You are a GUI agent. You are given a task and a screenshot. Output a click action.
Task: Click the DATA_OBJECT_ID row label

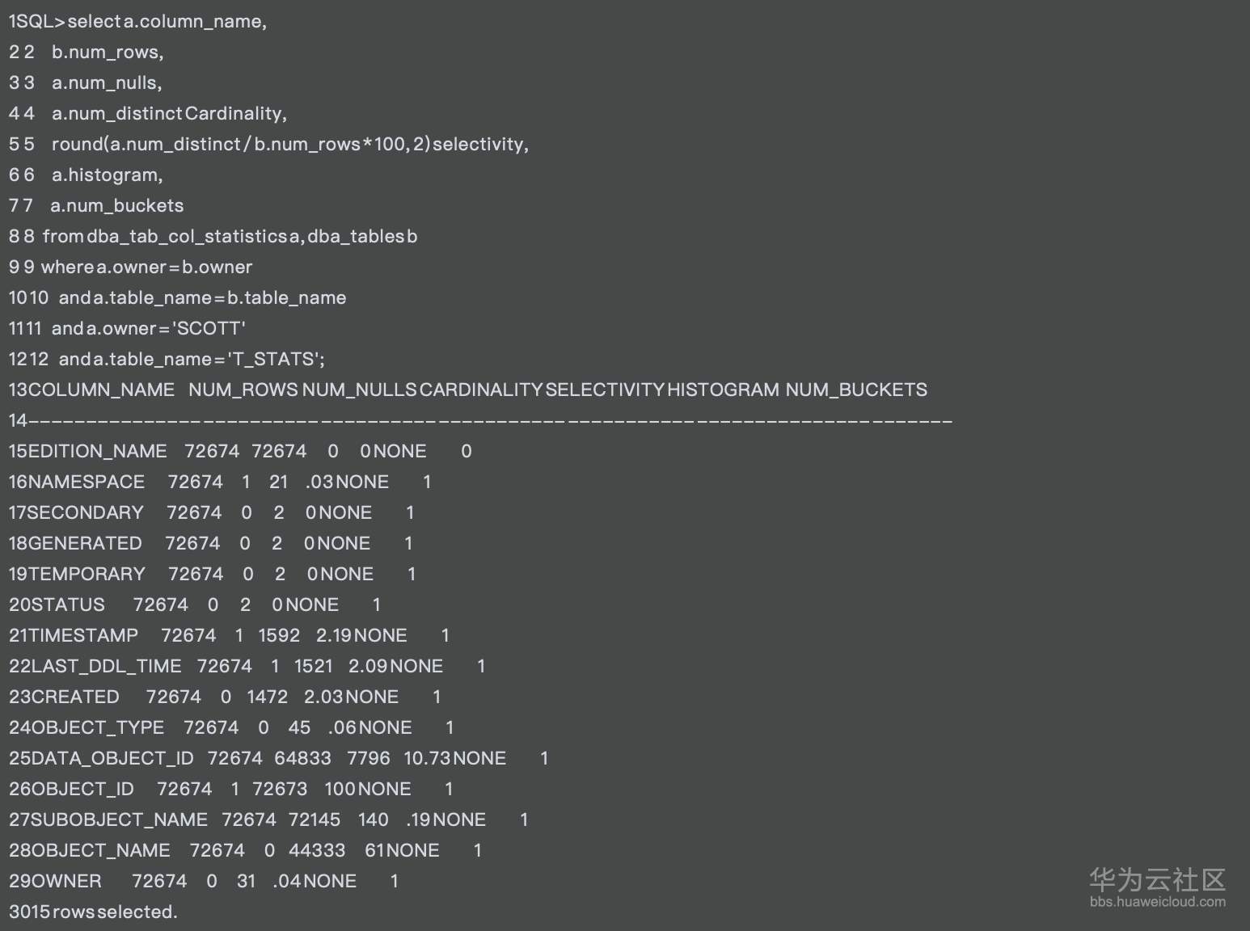pyautogui.click(x=111, y=759)
